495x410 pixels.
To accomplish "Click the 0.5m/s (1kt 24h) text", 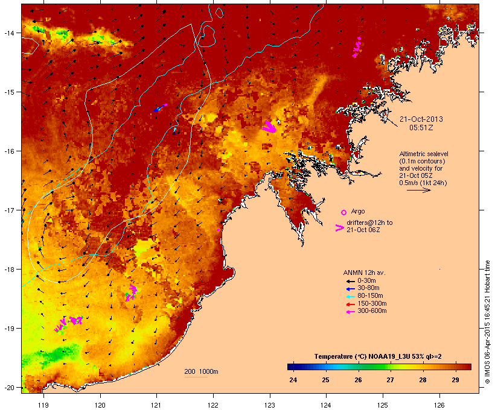I will (423, 183).
